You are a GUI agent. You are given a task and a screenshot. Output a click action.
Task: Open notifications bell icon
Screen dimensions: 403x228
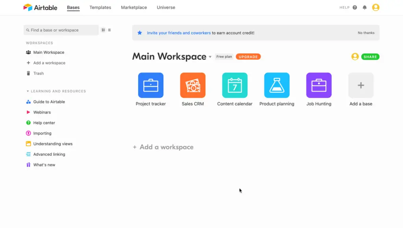364,7
